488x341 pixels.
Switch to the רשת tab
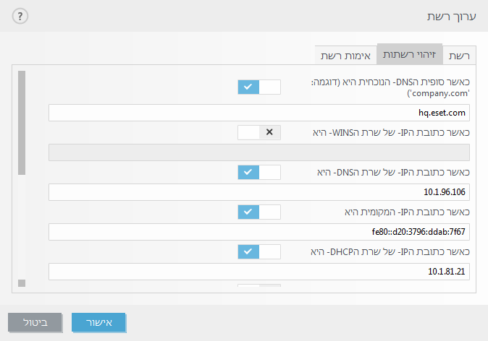coord(459,56)
